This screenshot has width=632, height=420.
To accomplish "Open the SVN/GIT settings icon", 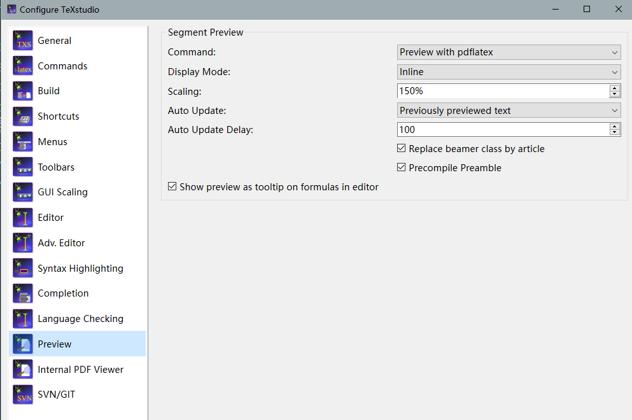I will [23, 395].
